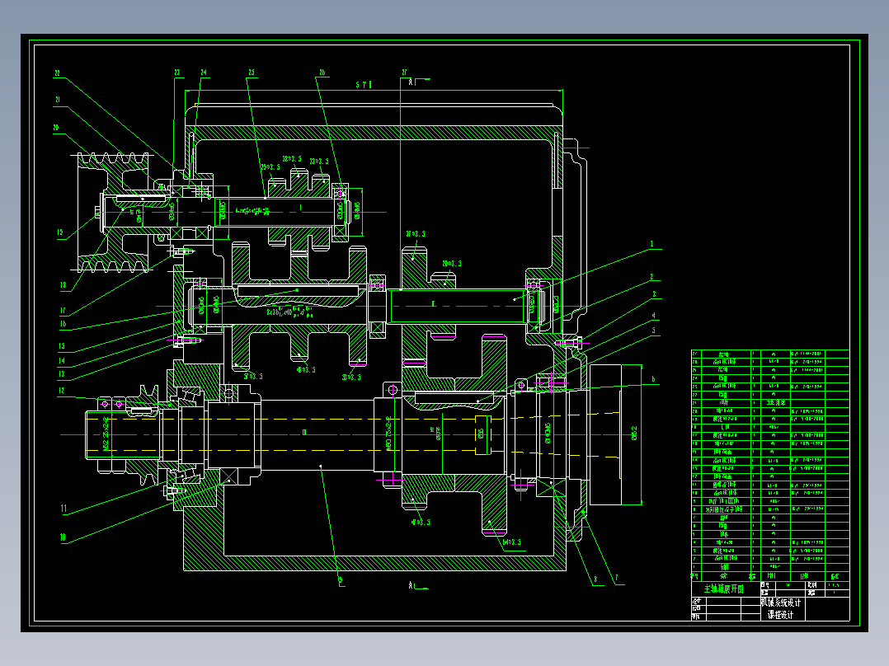Click the upper section marker A
Screen dimensions: 889x666
pos(411,82)
